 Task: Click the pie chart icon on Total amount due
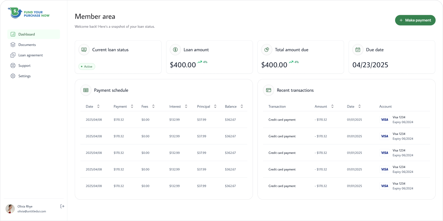coord(267,49)
